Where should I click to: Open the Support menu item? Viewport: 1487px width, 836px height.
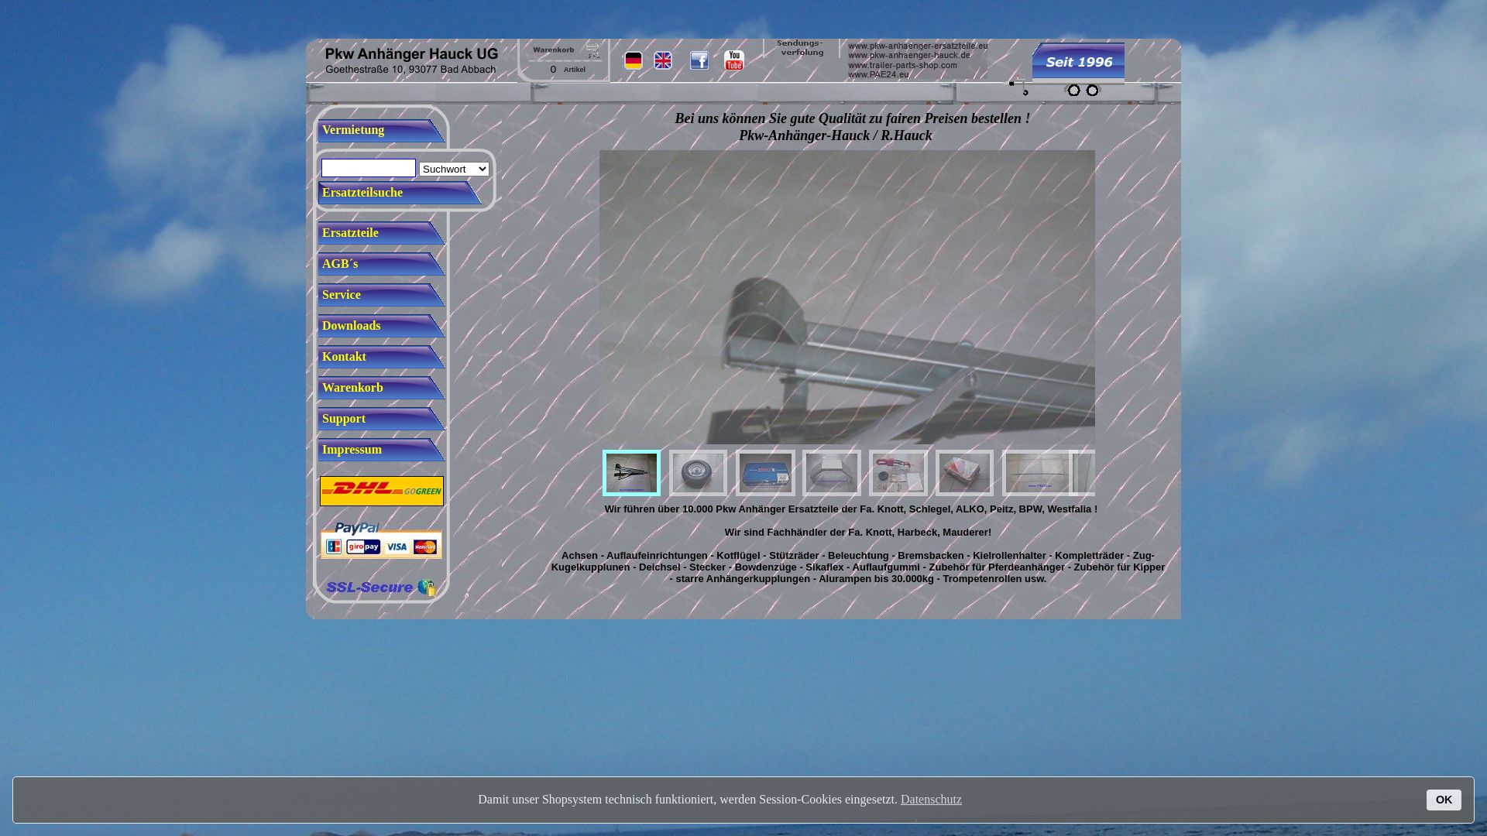pyautogui.click(x=381, y=419)
